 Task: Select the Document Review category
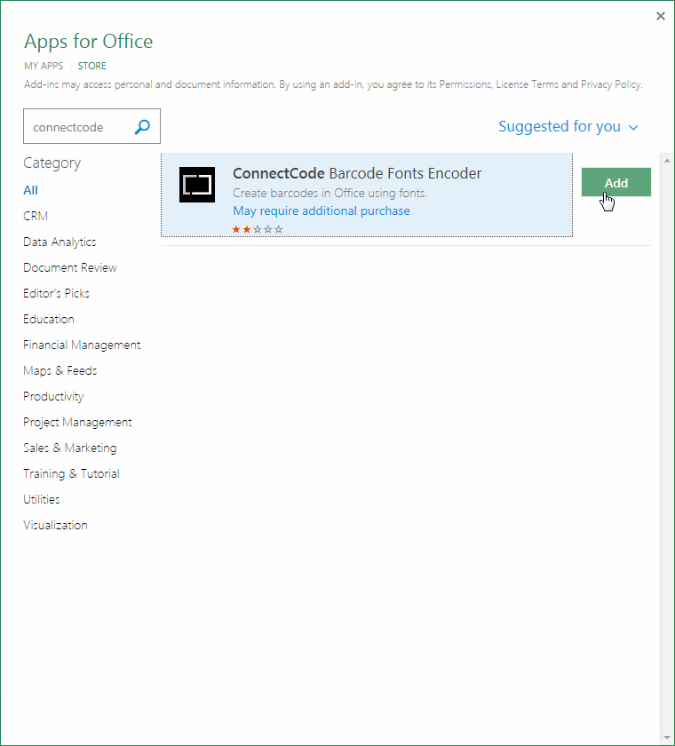(x=70, y=267)
